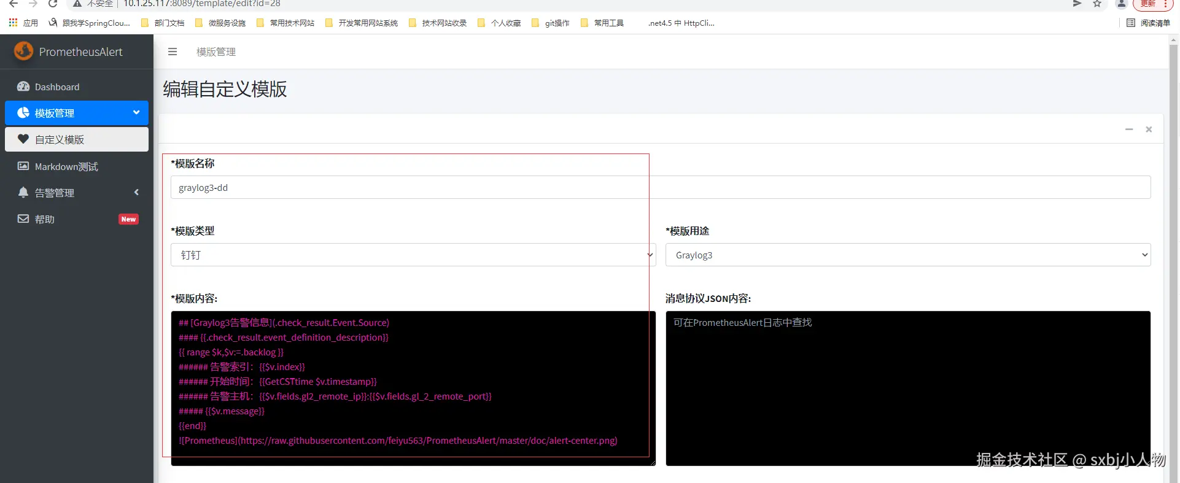Click the 模版管理 top nav link

click(216, 52)
